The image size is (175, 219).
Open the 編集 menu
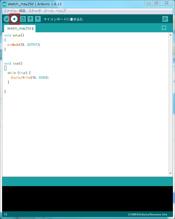pyautogui.click(x=22, y=11)
